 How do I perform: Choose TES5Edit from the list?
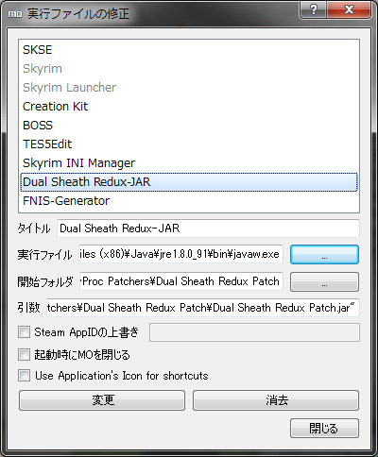189,144
